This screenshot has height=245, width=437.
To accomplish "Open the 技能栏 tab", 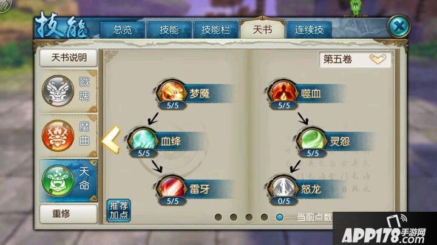I will pyautogui.click(x=215, y=30).
